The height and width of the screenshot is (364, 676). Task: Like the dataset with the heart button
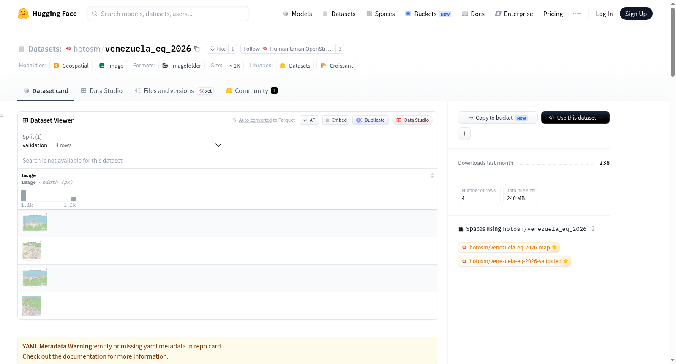click(x=218, y=49)
